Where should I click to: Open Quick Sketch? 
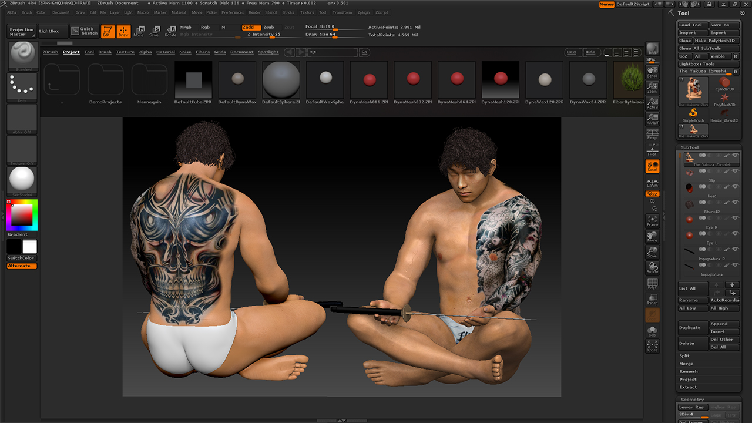pyautogui.click(x=85, y=31)
